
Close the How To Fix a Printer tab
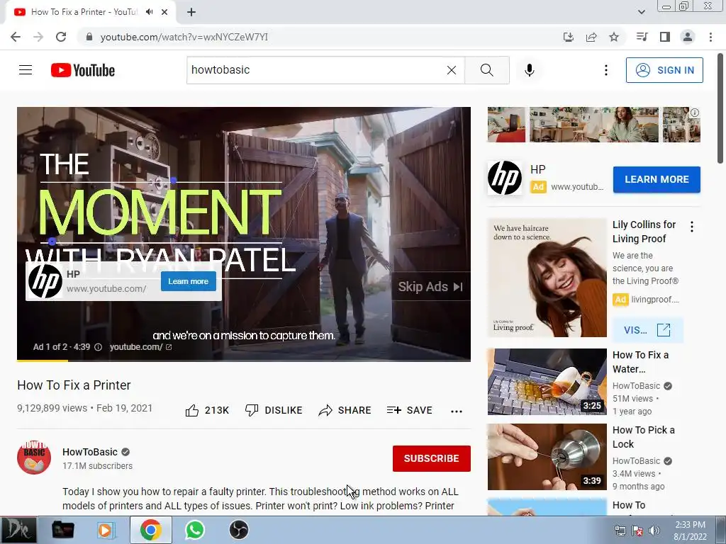pos(164,12)
